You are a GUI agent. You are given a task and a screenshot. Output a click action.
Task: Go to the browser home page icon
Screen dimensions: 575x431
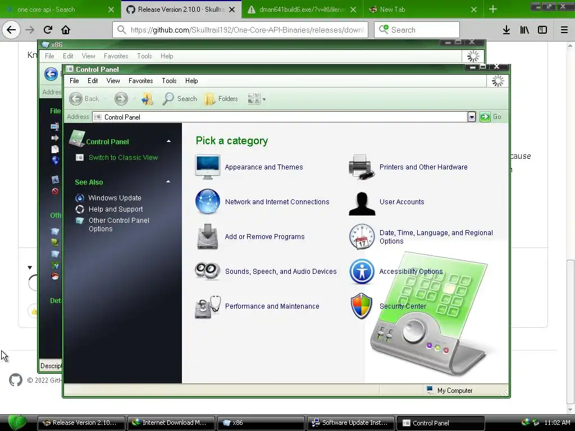click(66, 30)
